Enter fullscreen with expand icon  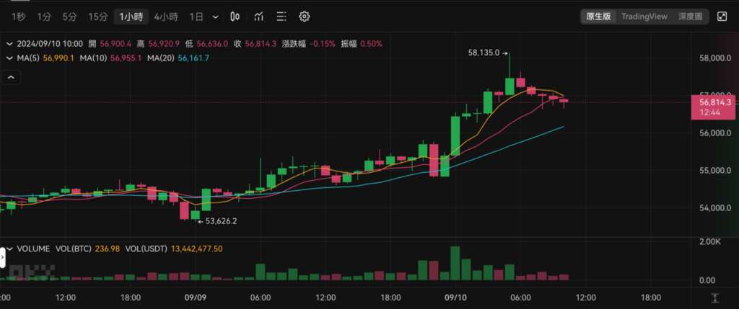(x=722, y=17)
